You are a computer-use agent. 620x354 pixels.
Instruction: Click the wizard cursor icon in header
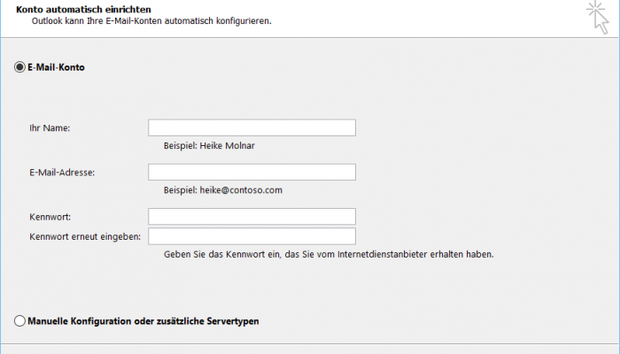pos(598,17)
